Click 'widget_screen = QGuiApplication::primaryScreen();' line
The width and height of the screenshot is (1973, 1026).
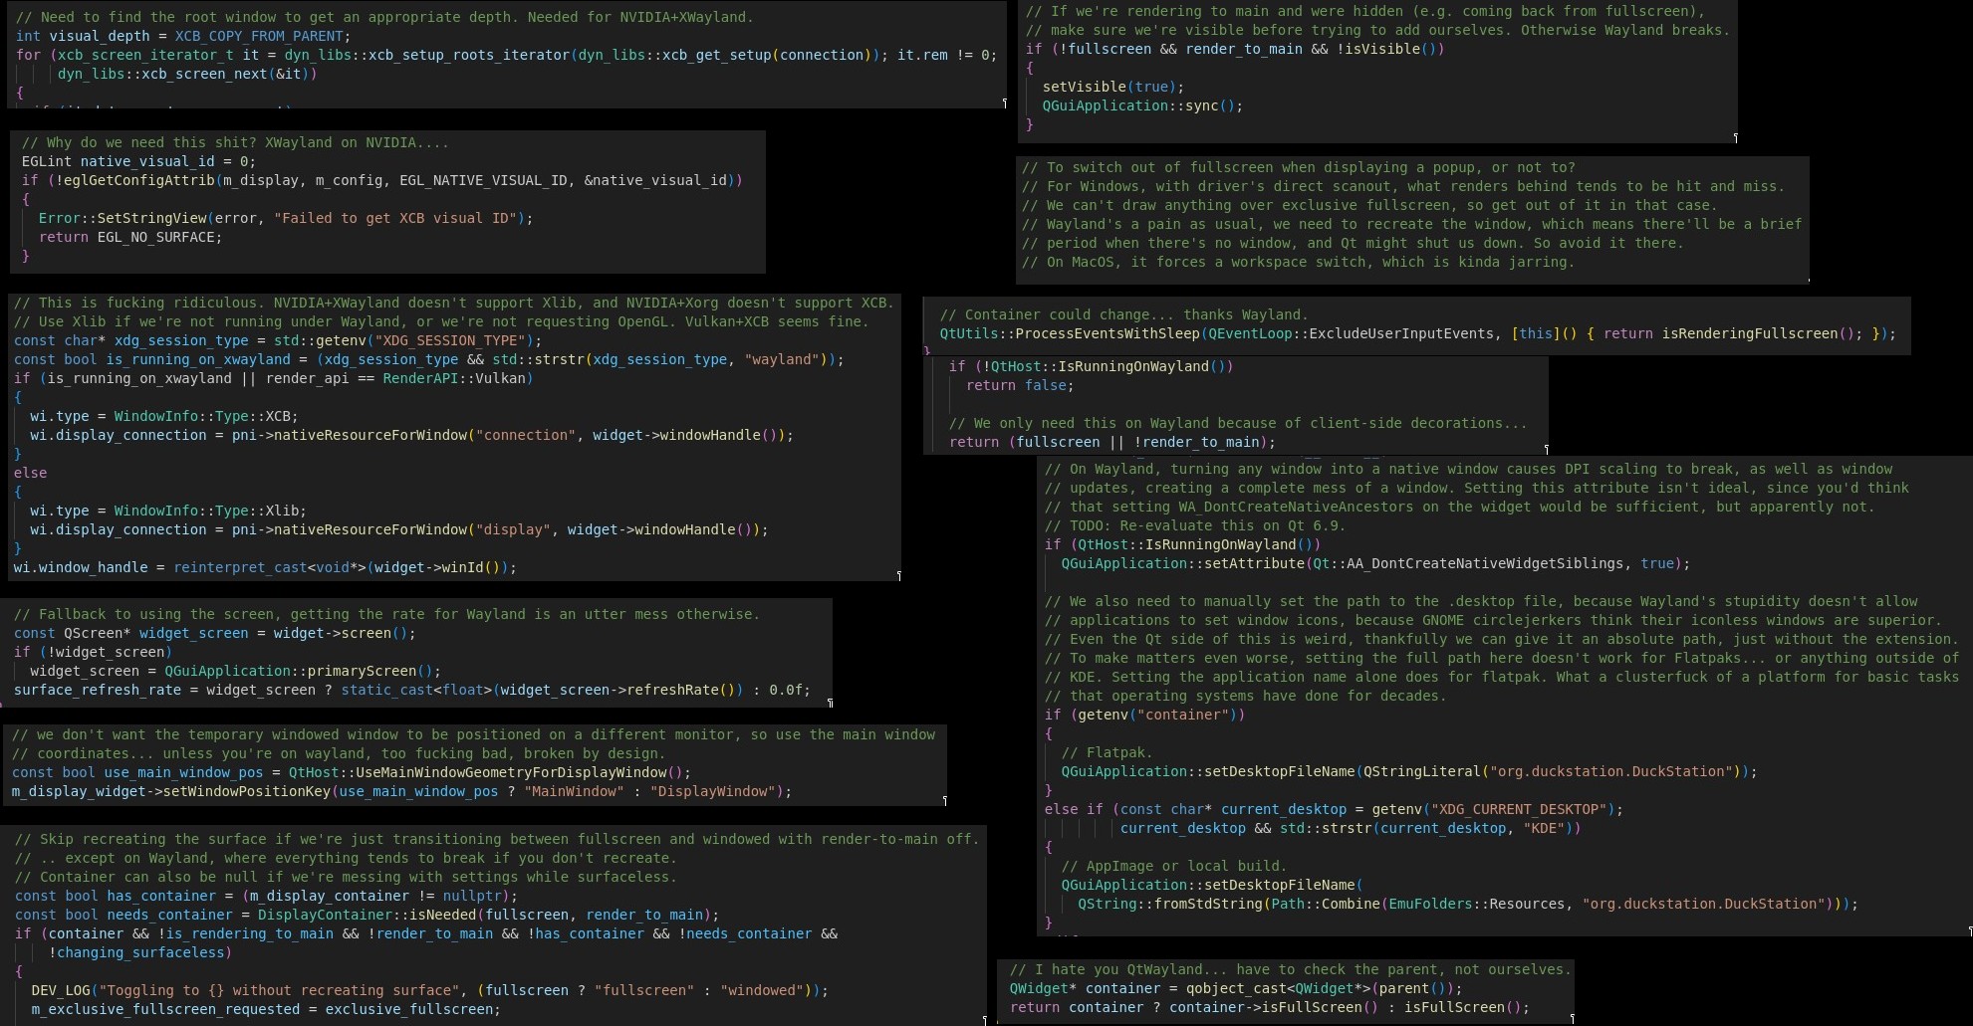coord(235,671)
